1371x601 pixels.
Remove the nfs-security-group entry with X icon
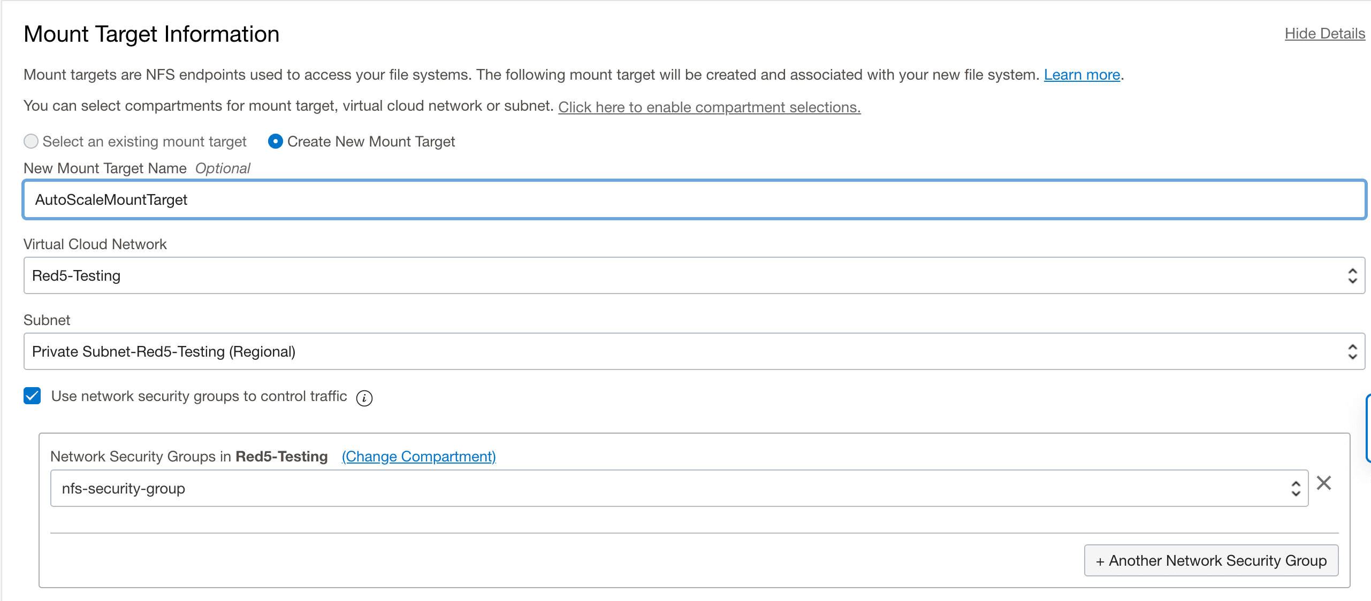1323,483
